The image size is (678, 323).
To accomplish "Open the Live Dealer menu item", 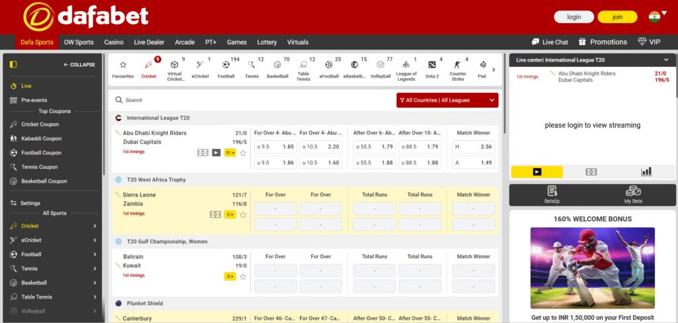I will coord(149,42).
